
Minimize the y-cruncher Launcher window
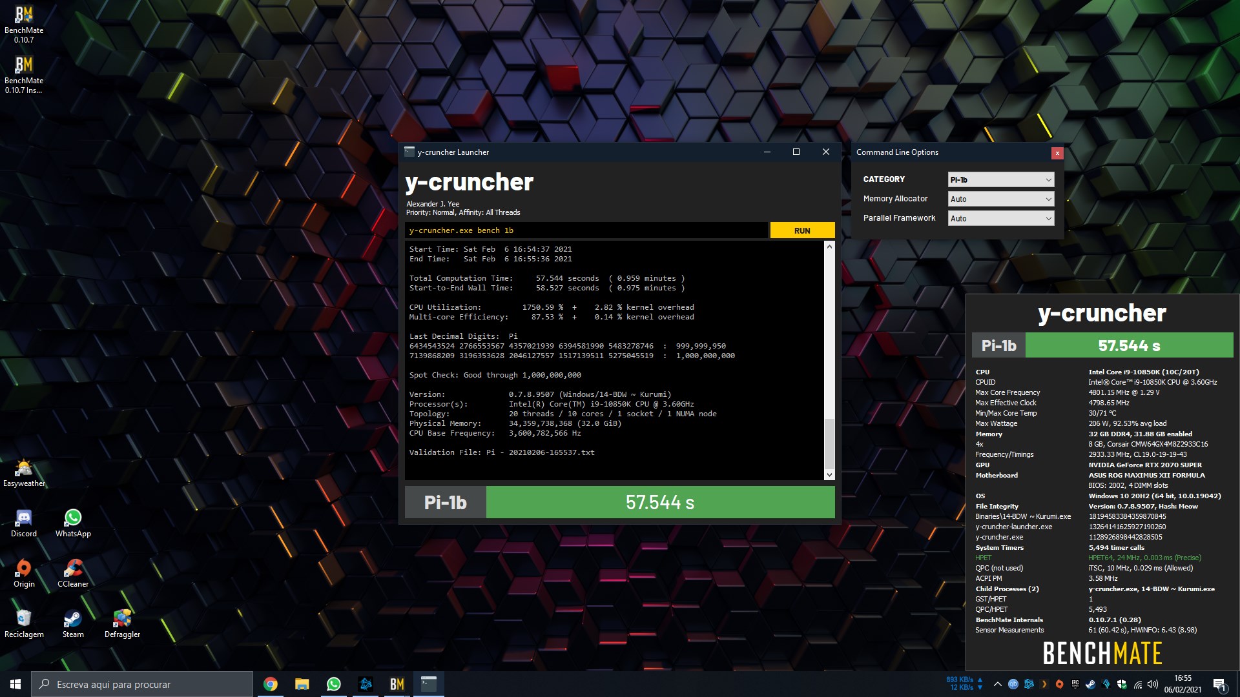point(767,152)
